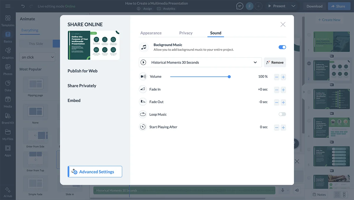Open the Analytics link in header
354x200 pixels.
pyautogui.click(x=166, y=9)
